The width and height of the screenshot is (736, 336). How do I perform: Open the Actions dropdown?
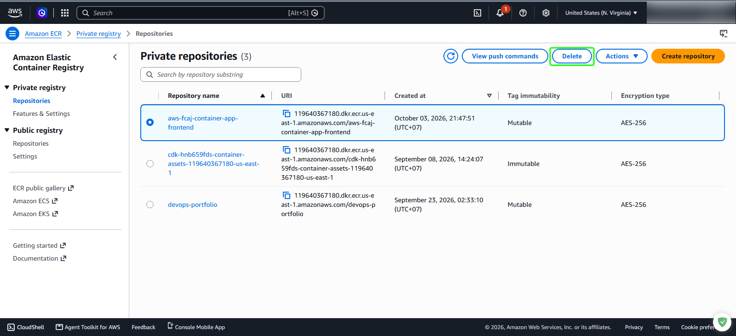pyautogui.click(x=621, y=56)
